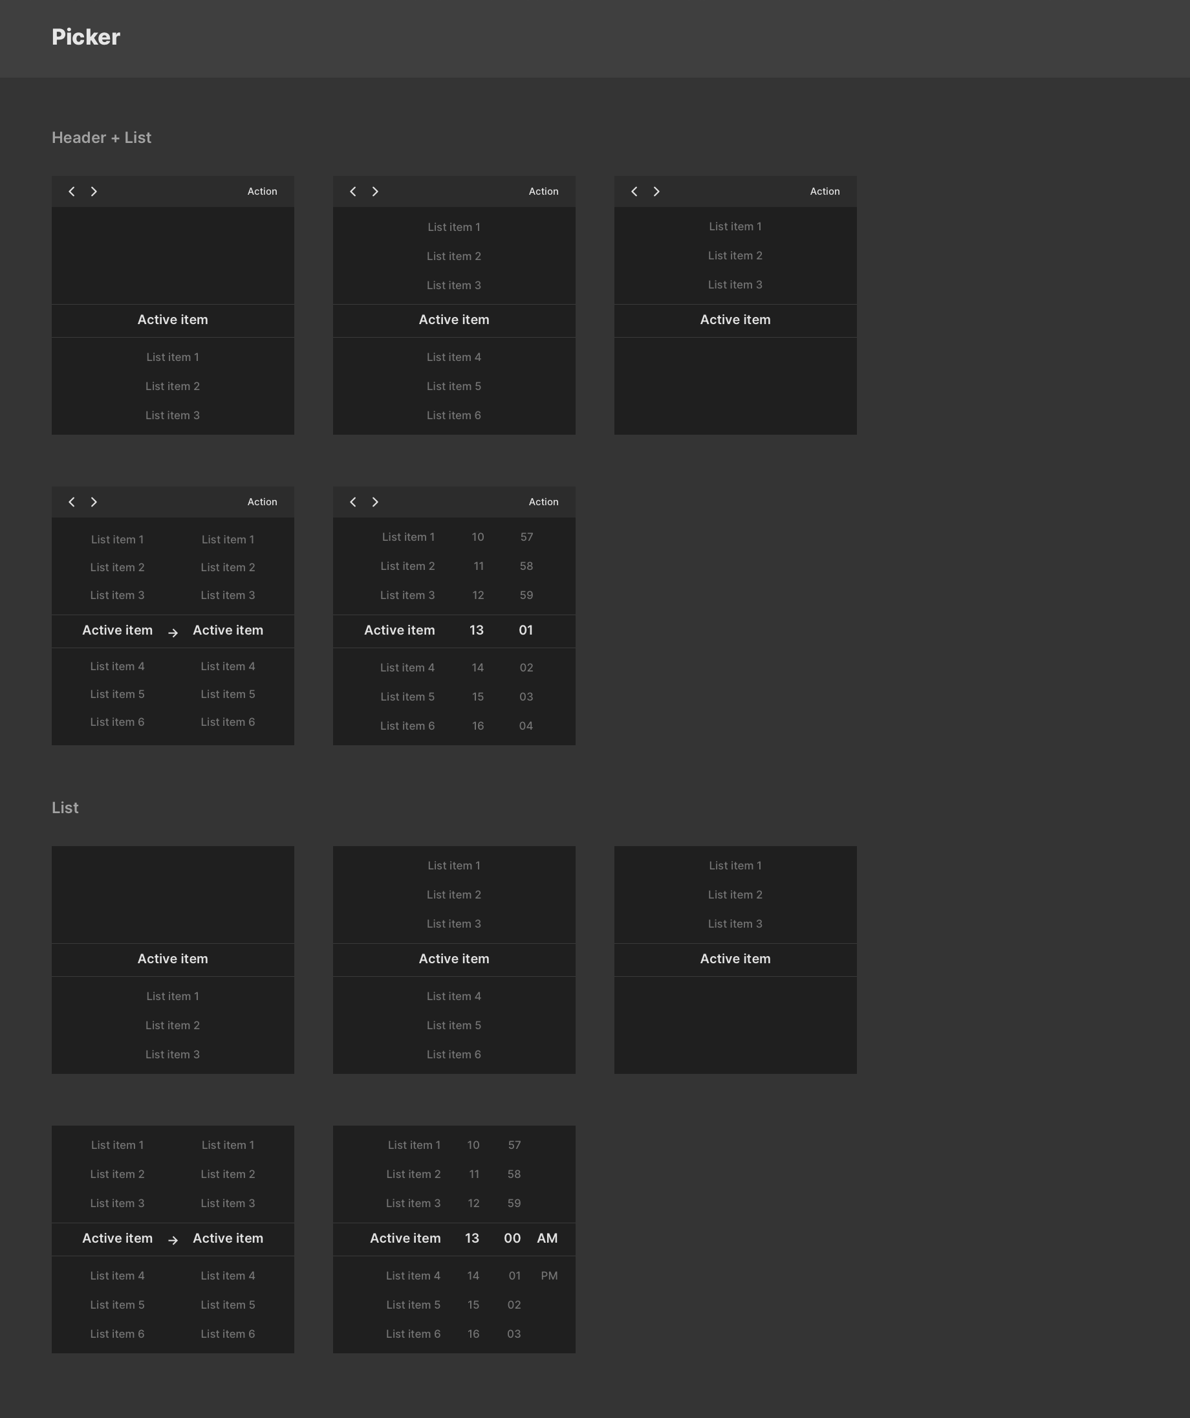Click back chevron in third top-row header picker
The width and height of the screenshot is (1190, 1418).
pos(634,191)
